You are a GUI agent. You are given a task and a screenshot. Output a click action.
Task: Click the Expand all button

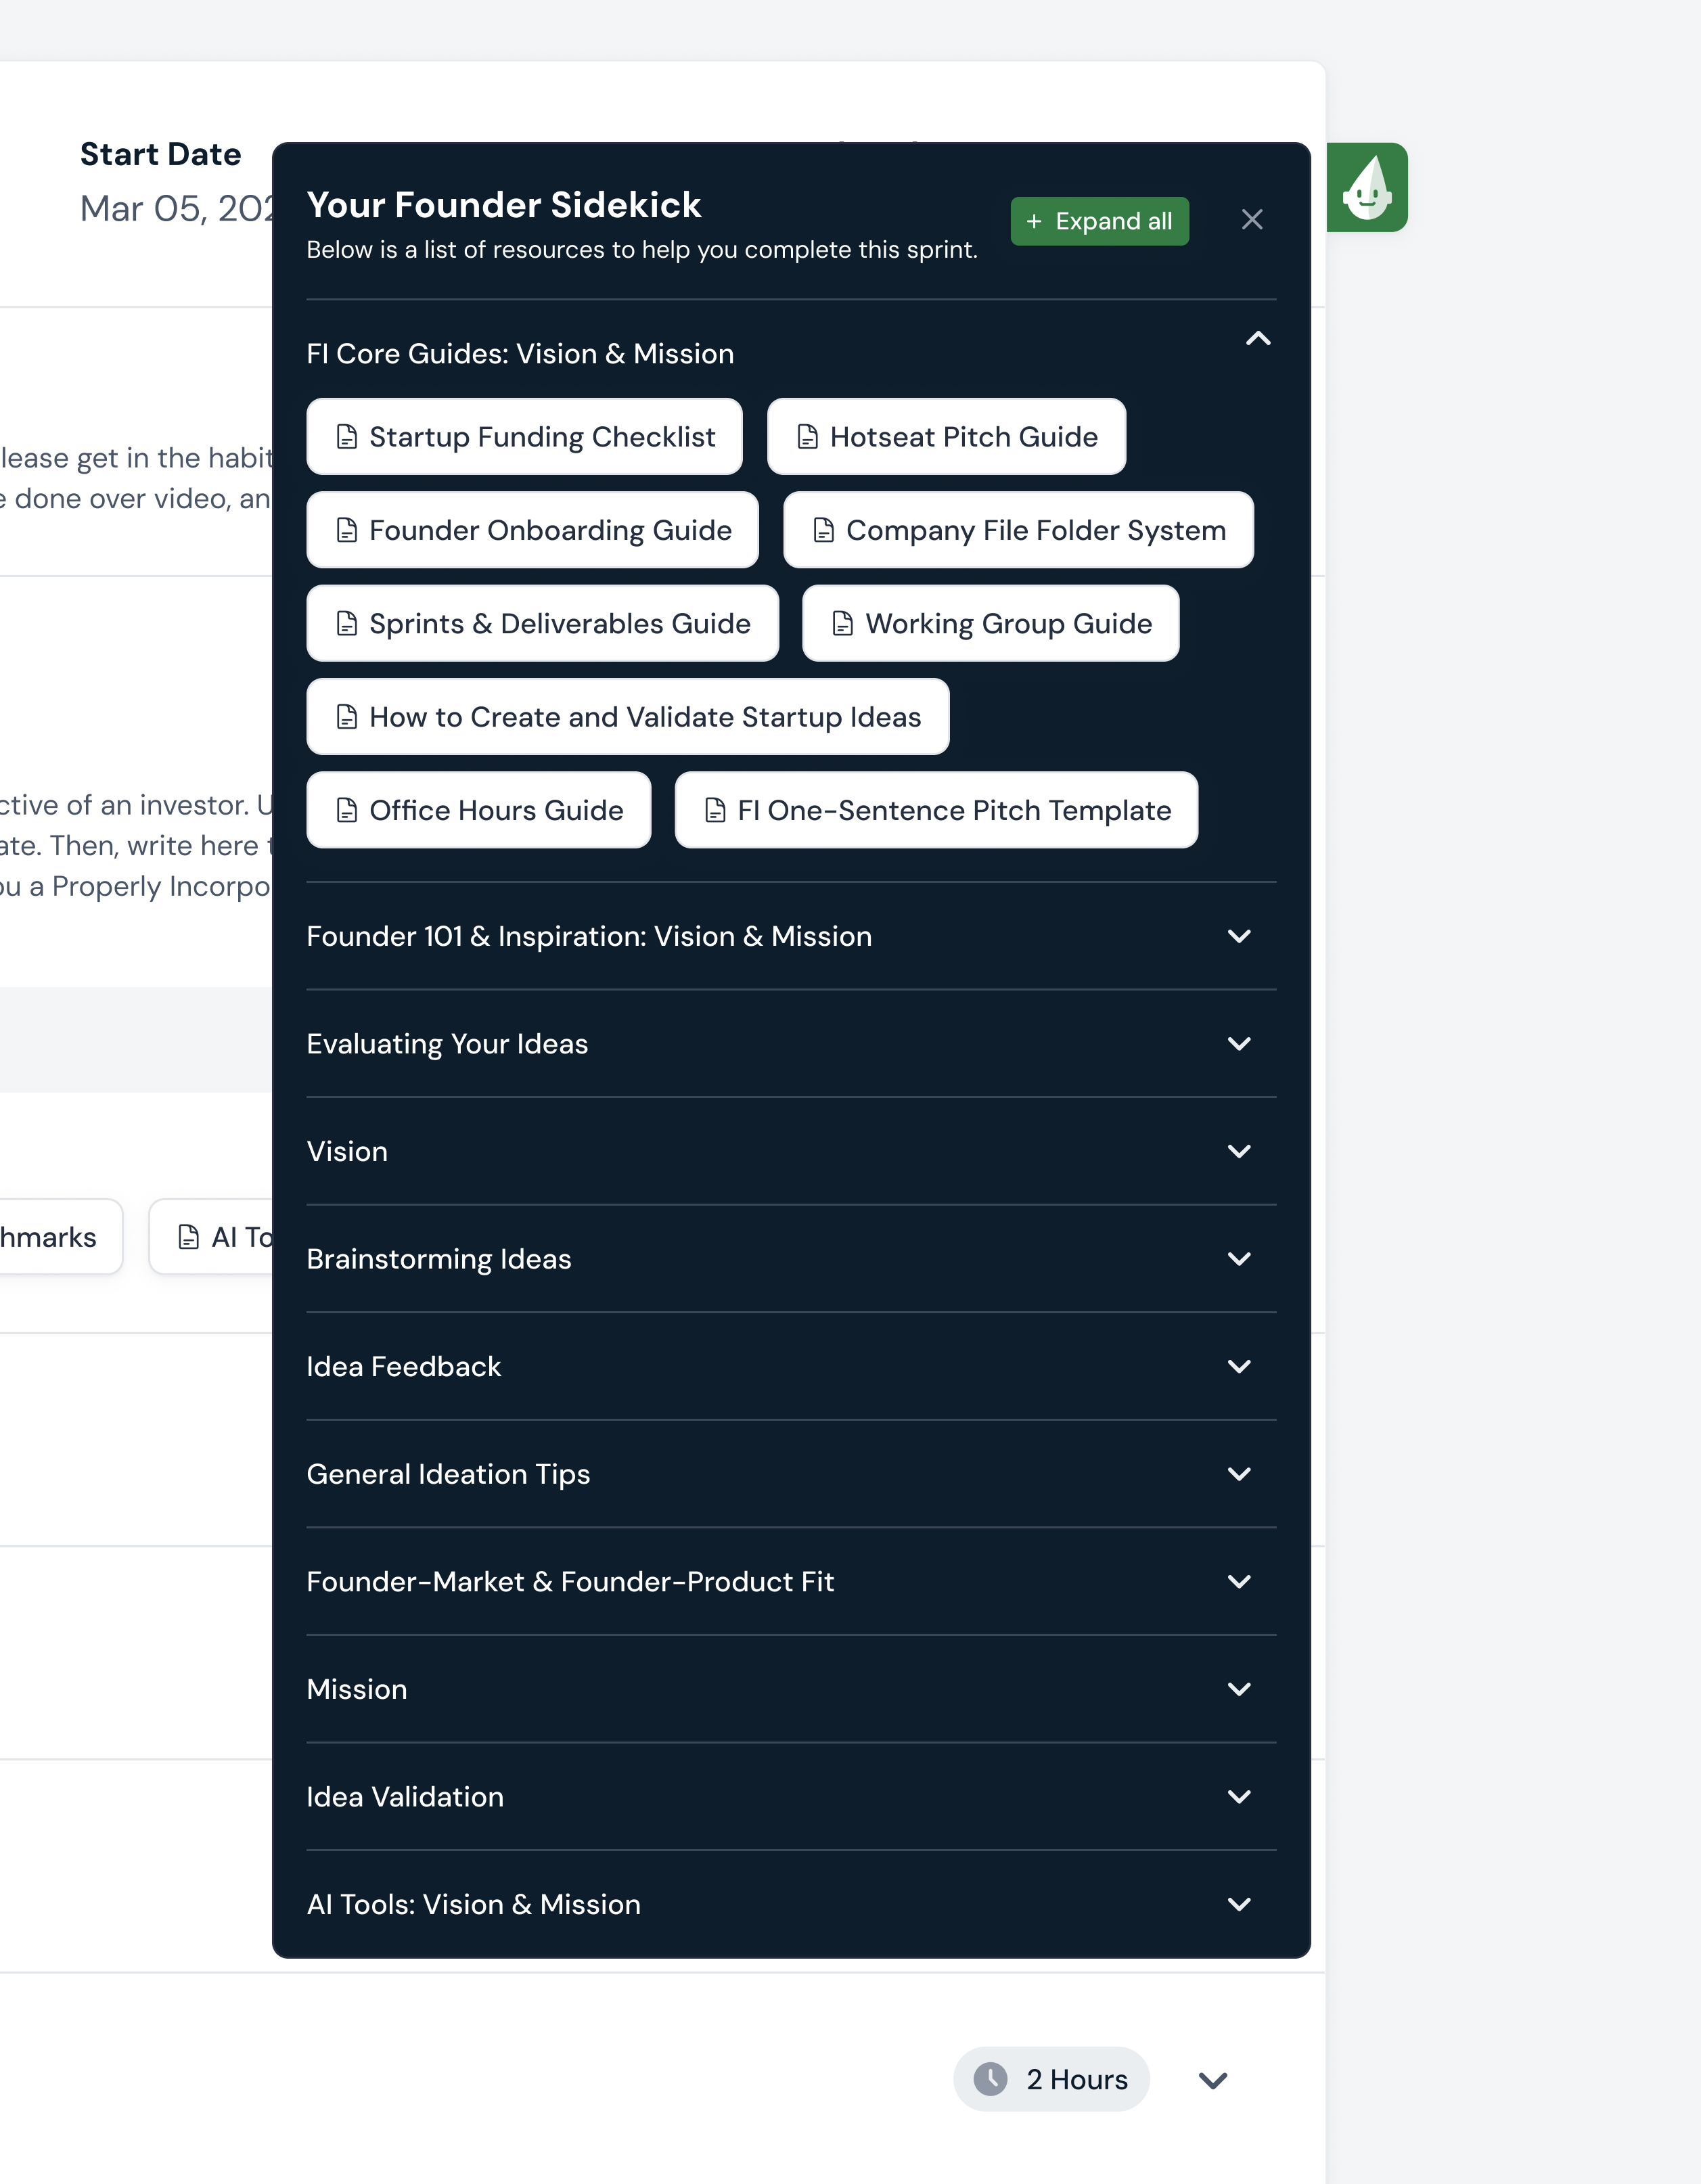click(1099, 221)
